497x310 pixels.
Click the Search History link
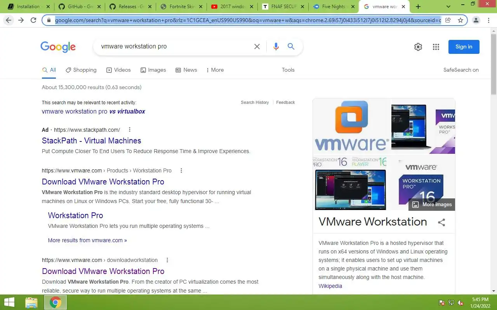255,103
